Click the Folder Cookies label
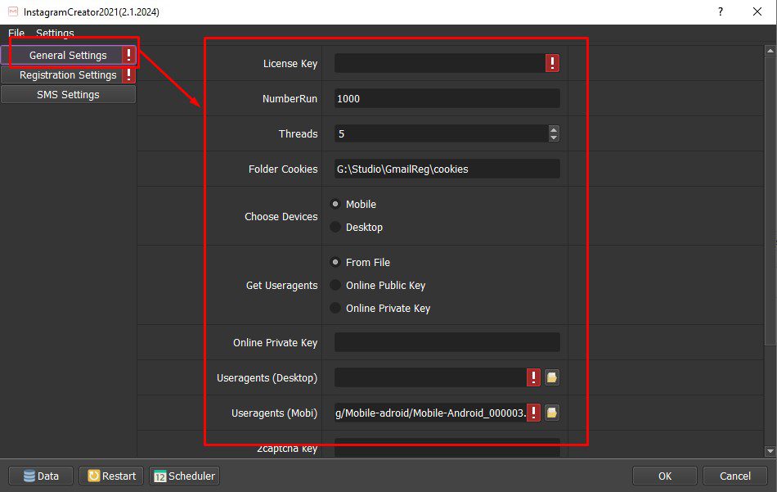 [x=283, y=169]
